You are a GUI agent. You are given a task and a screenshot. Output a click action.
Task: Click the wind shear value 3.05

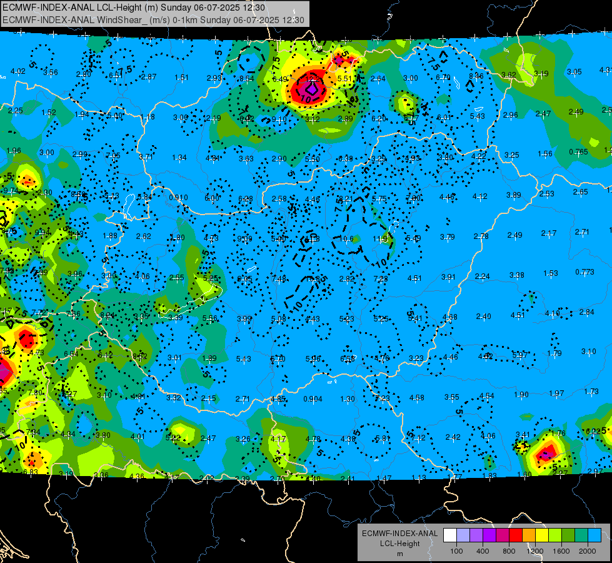coord(574,72)
